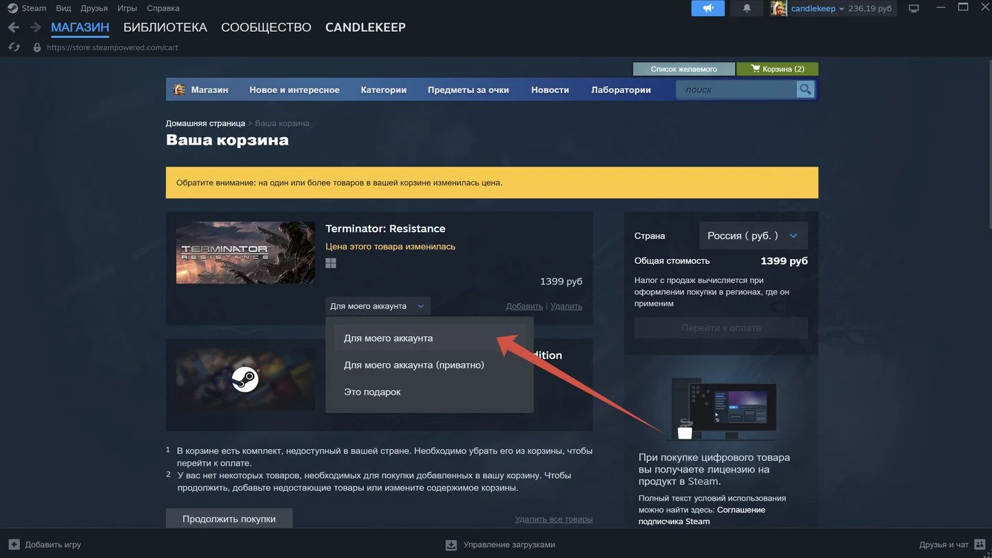
Task: Open the Справка menu
Action: point(163,8)
